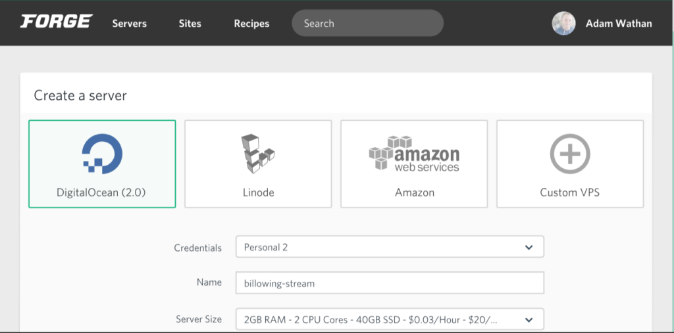The width and height of the screenshot is (674, 333).
Task: Choose the Custom VPS label
Action: click(570, 192)
